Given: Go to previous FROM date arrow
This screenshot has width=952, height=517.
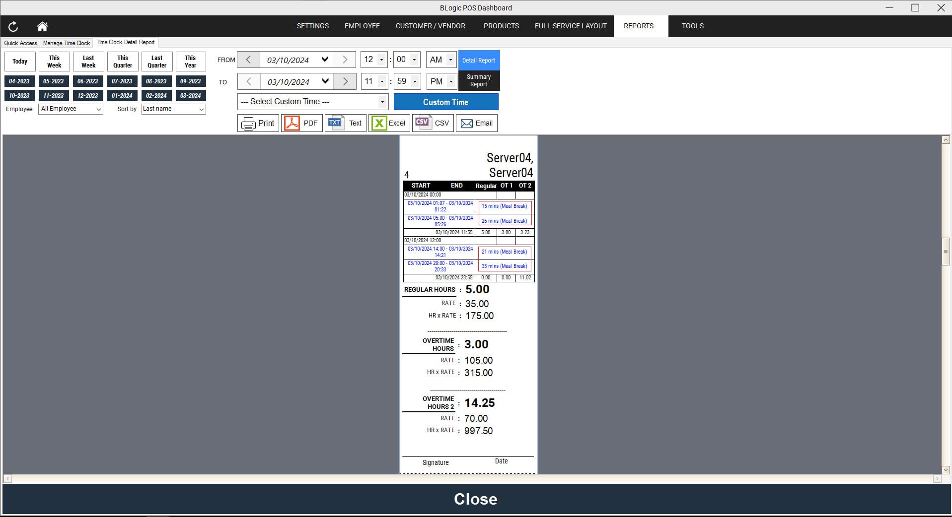Looking at the screenshot, I should pyautogui.click(x=248, y=60).
